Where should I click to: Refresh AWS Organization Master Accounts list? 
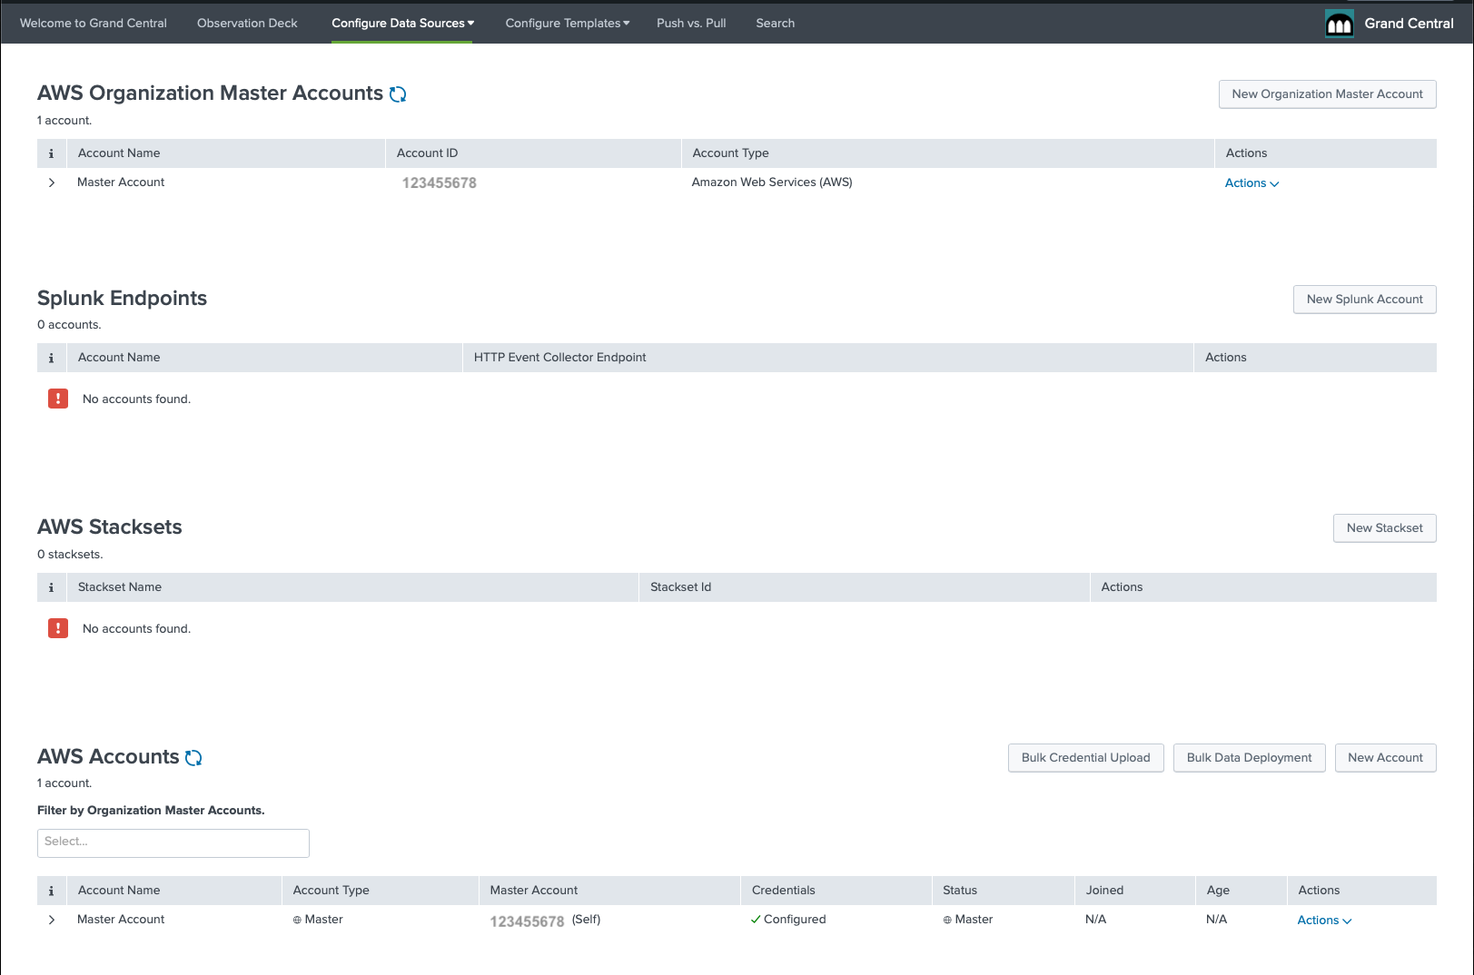(398, 94)
